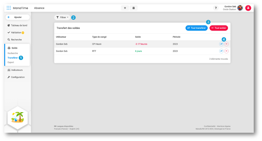This screenshot has width=262, height=141.
Task: Open Tableau de bord in sidebar
Action: click(19, 25)
